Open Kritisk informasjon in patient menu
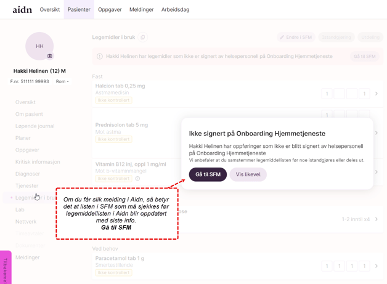Viewport: 387px width, 284px height. [x=38, y=162]
